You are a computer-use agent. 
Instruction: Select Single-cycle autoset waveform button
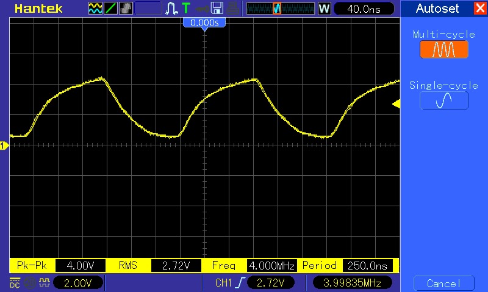[444, 100]
